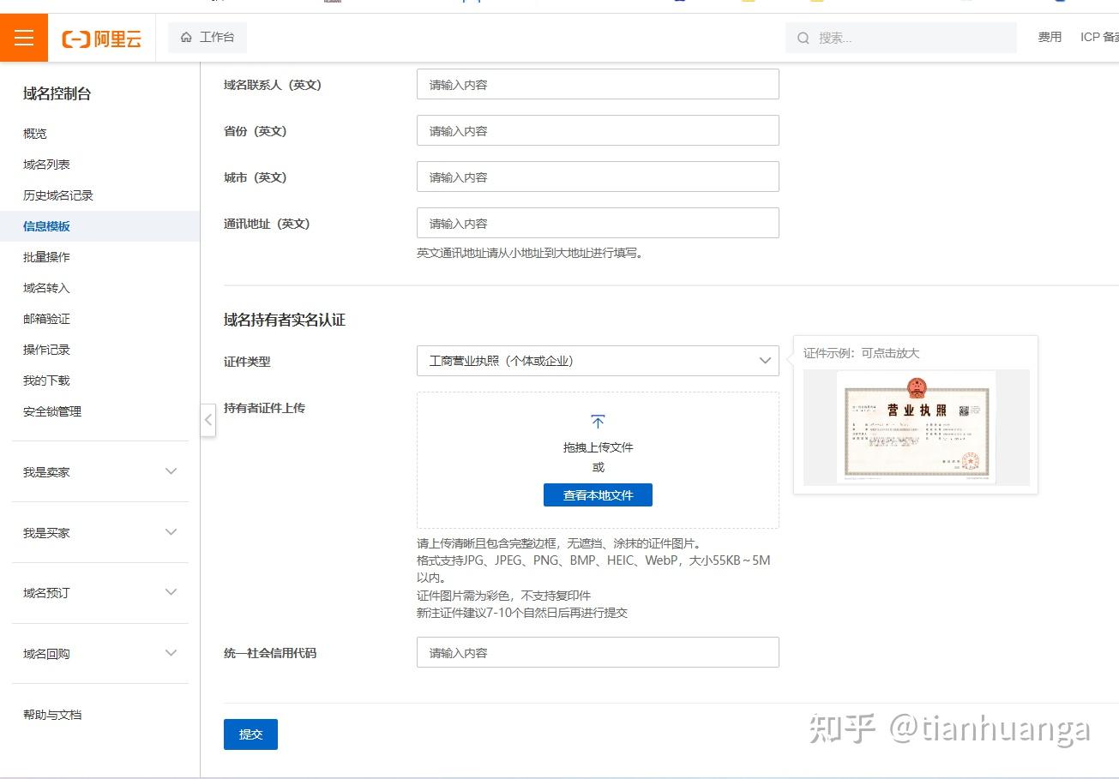Open 安全锁管理 in sidebar

(52, 411)
